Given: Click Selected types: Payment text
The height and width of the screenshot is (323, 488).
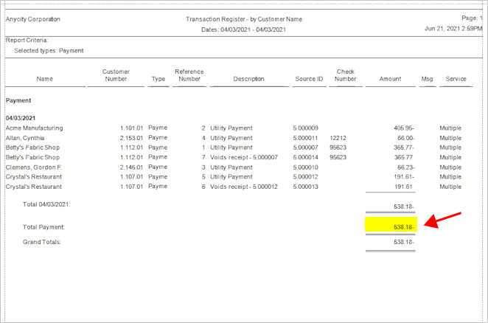Looking at the screenshot, I should click(x=49, y=51).
